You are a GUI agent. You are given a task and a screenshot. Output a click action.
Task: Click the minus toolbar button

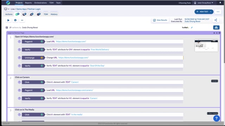22,20
